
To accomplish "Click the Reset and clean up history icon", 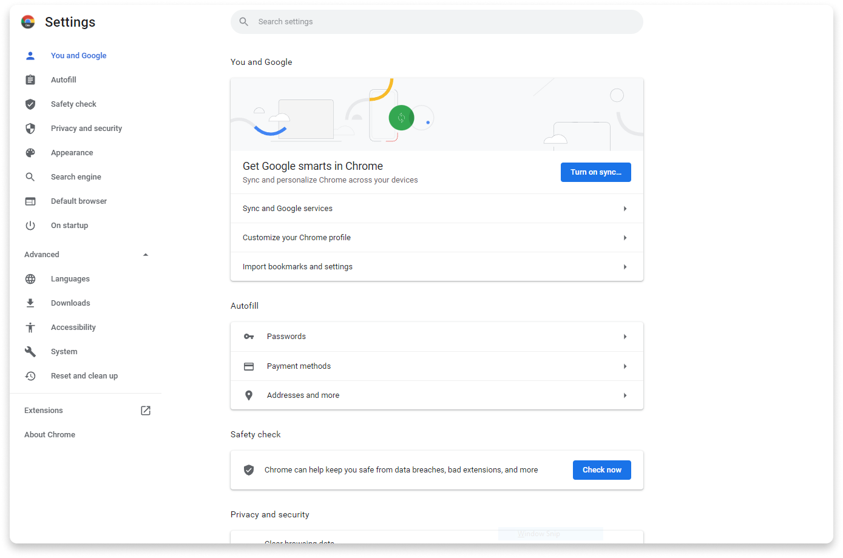I will tap(30, 376).
